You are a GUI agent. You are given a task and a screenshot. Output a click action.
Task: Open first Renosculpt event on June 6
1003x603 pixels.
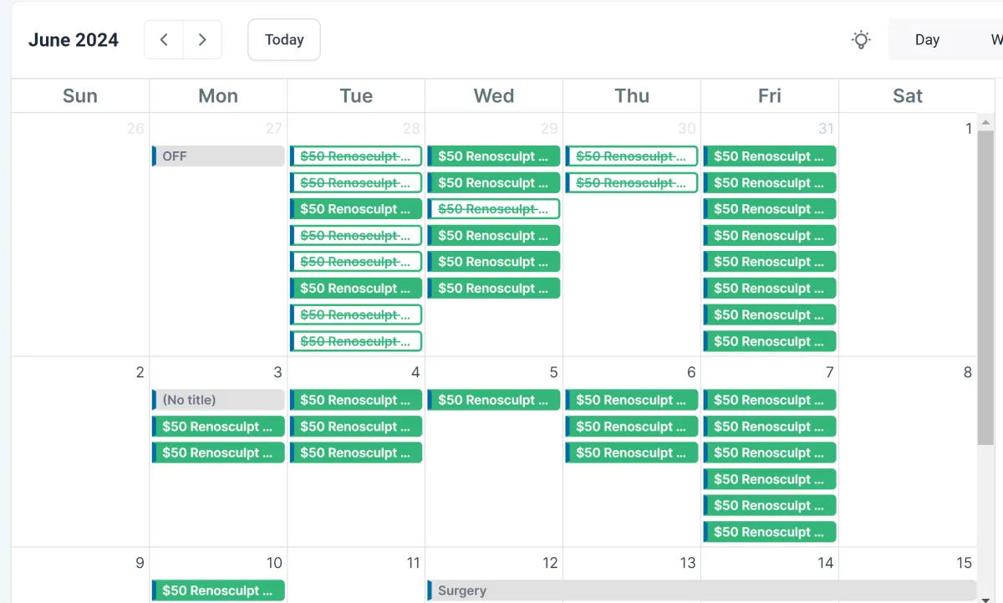632,400
